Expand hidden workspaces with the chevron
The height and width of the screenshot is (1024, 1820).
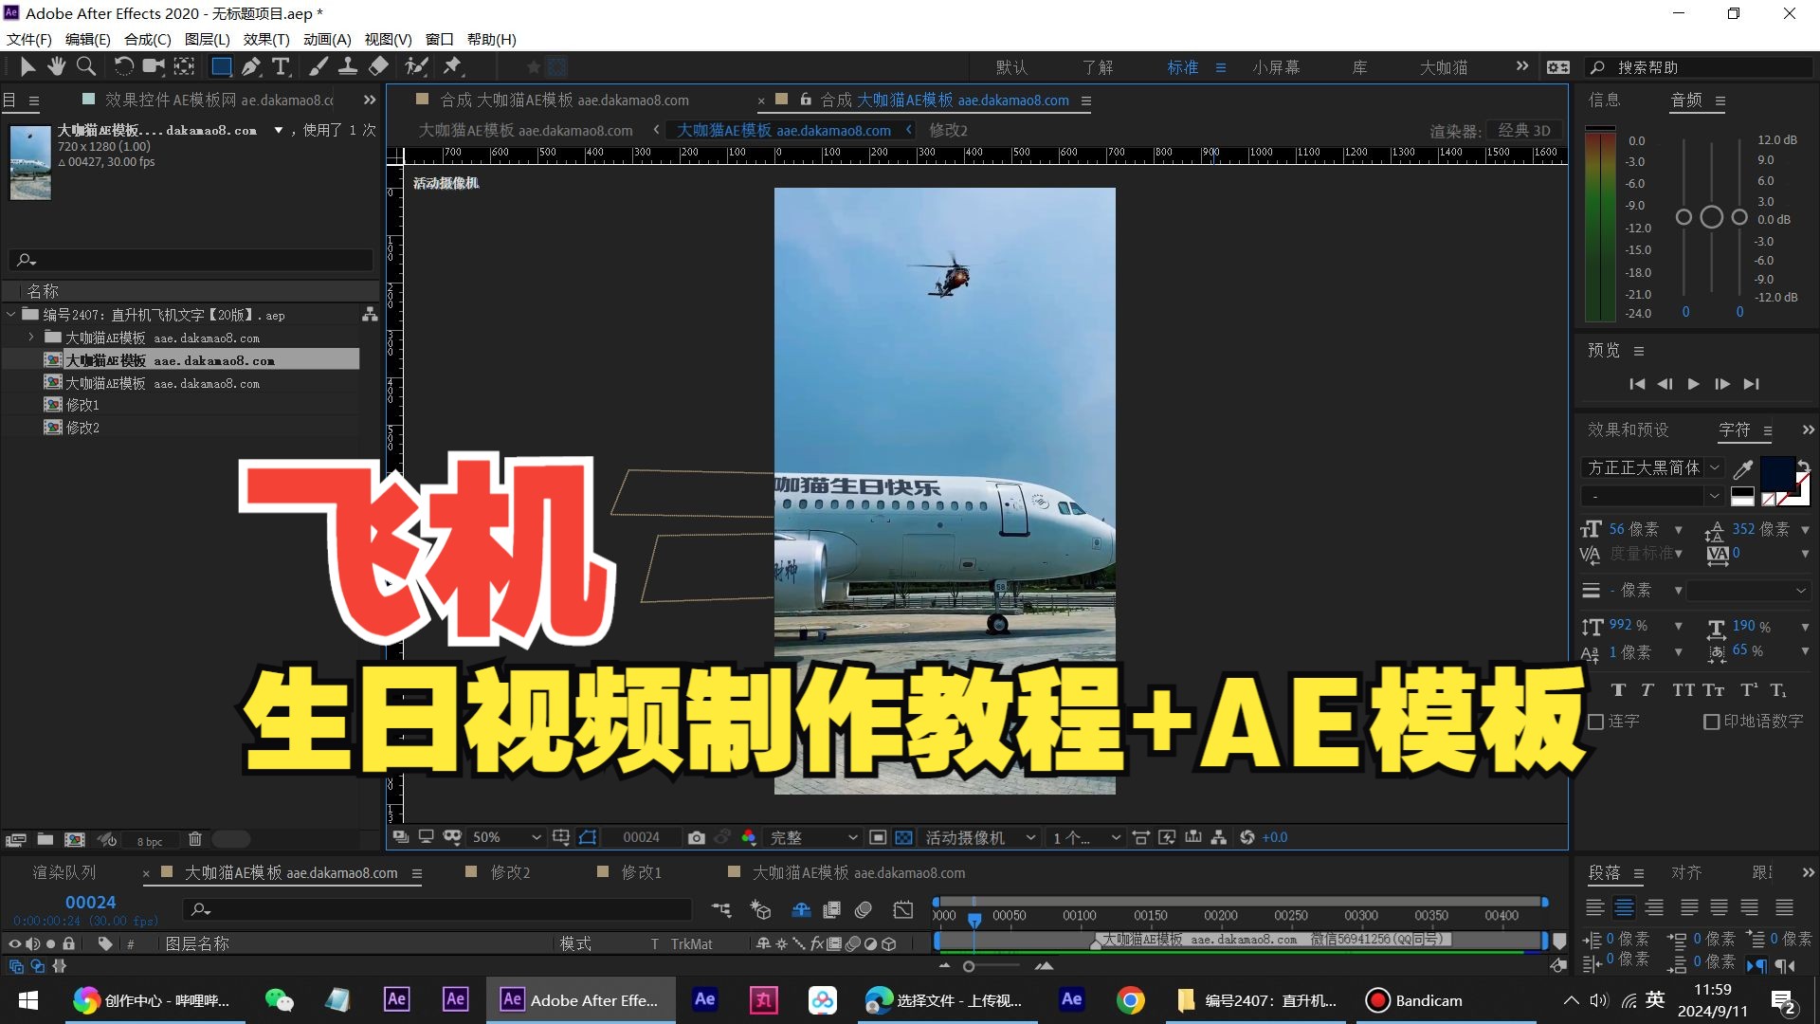point(1522,66)
